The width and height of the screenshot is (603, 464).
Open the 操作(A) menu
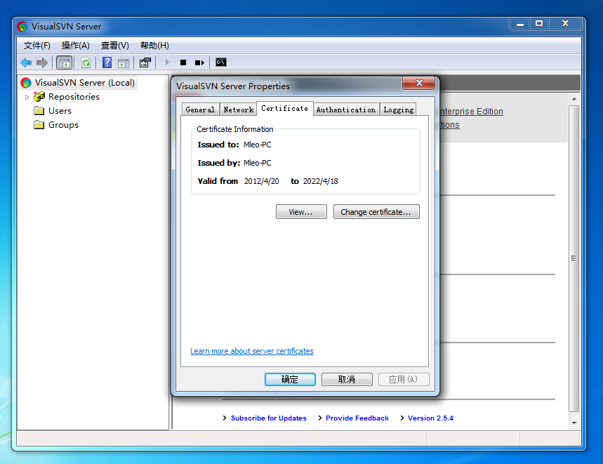75,46
